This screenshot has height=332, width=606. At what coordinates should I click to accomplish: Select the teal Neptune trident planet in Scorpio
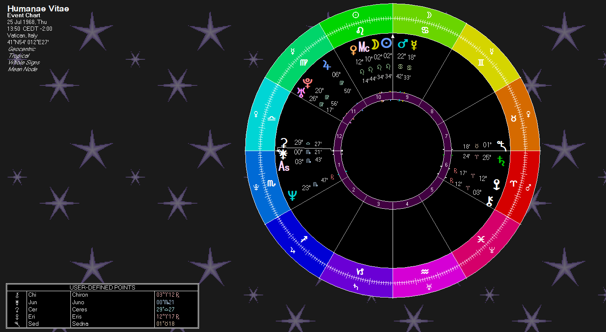[292, 195]
